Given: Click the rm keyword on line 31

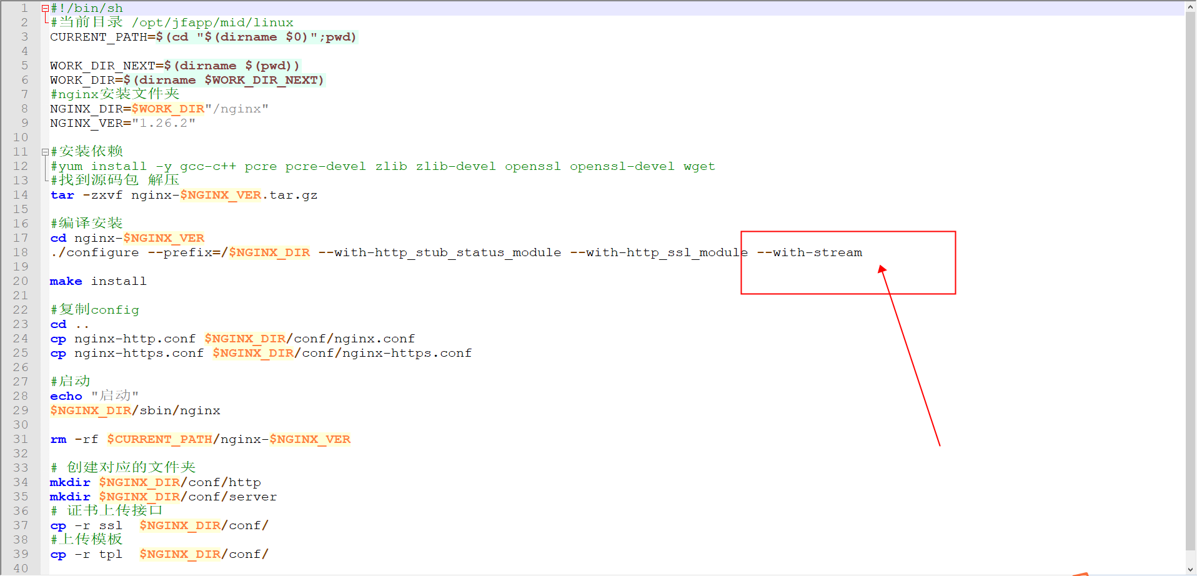Looking at the screenshot, I should (x=58, y=439).
